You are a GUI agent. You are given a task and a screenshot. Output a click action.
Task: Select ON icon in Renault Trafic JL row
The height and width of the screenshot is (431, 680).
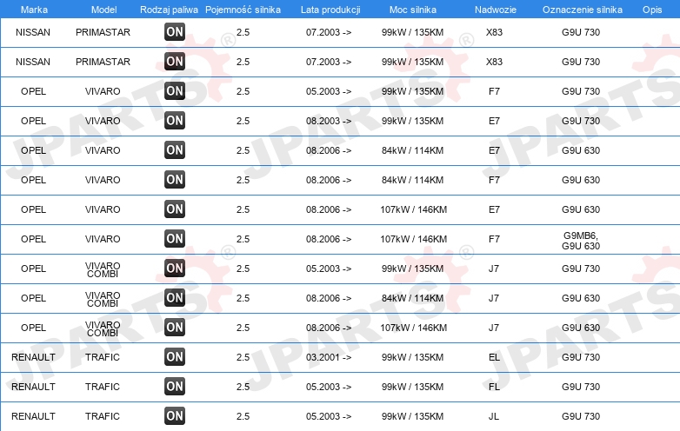point(175,416)
